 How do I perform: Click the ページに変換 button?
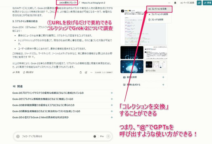[187, 3]
